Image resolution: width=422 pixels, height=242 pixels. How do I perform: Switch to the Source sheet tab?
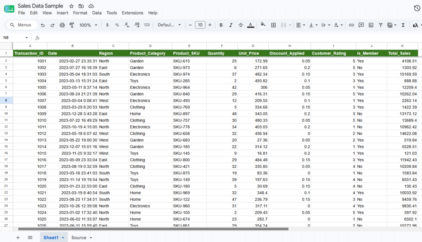tap(79, 238)
